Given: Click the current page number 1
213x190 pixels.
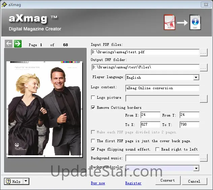Looking at the screenshot, I should click(41, 45).
